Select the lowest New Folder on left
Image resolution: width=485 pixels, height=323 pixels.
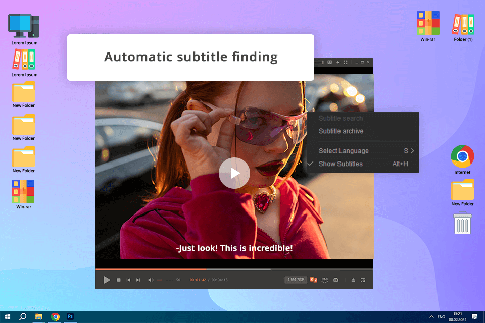24,159
